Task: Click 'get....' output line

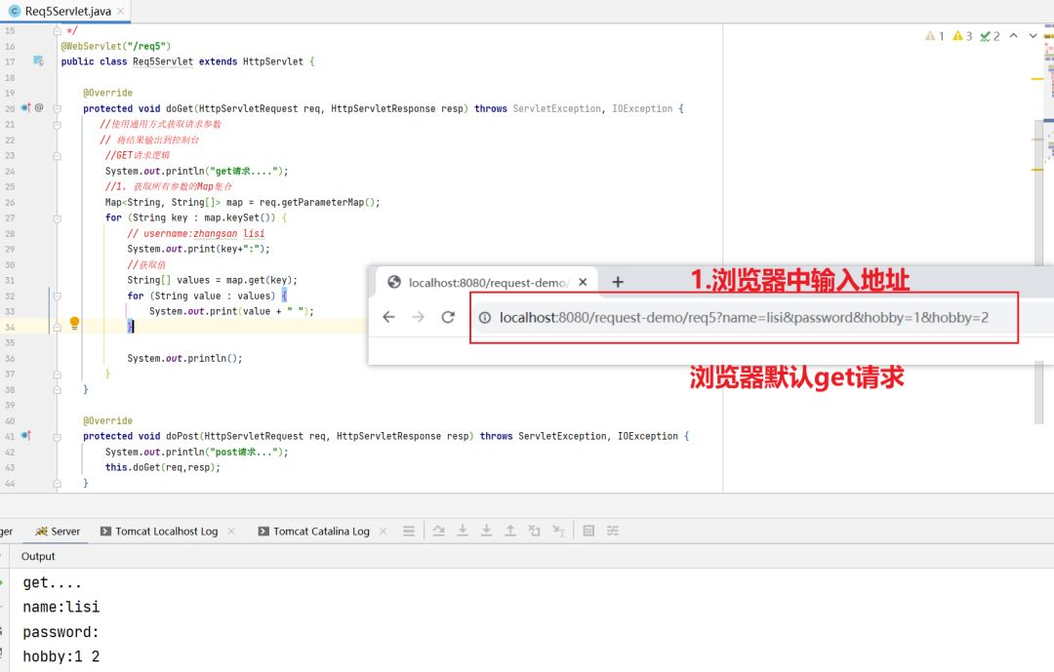Action: click(x=52, y=582)
